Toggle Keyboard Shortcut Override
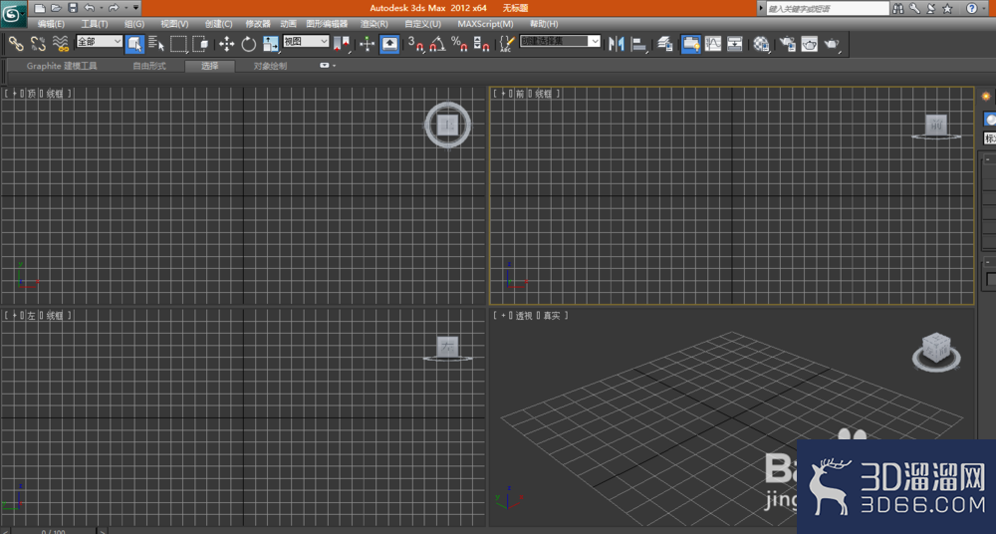This screenshot has height=534, width=996. [389, 43]
